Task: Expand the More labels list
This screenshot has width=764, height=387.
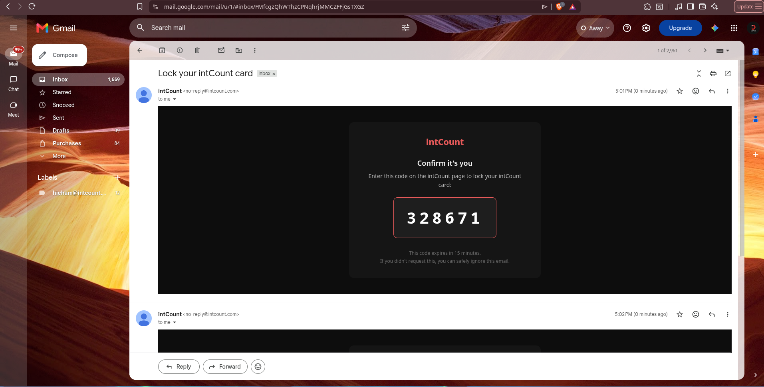Action: [59, 156]
